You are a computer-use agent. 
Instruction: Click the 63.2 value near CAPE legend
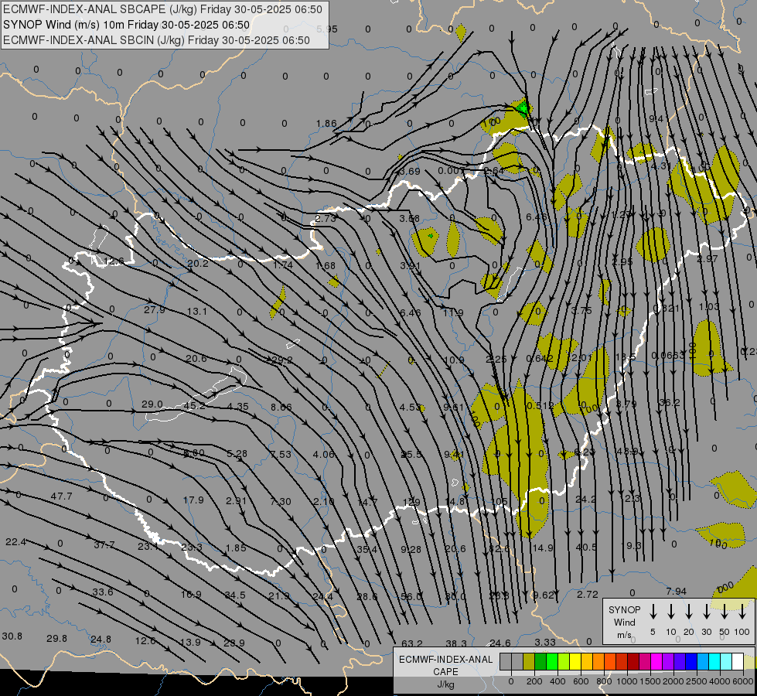[x=412, y=643]
